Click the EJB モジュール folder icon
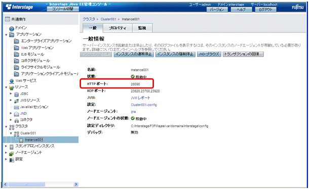 (17, 54)
